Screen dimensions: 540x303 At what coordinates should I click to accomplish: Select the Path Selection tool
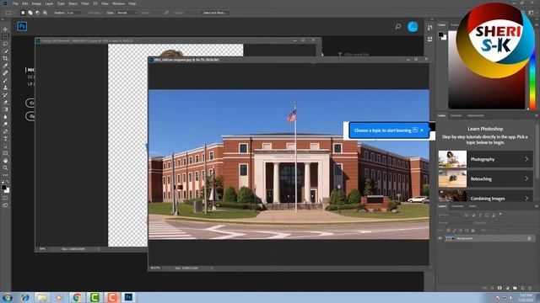click(5, 146)
